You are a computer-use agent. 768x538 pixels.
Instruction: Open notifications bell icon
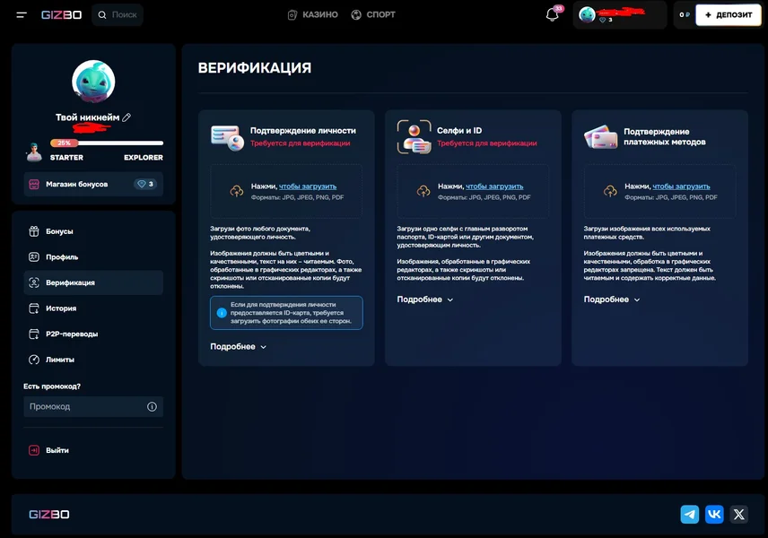pos(553,14)
